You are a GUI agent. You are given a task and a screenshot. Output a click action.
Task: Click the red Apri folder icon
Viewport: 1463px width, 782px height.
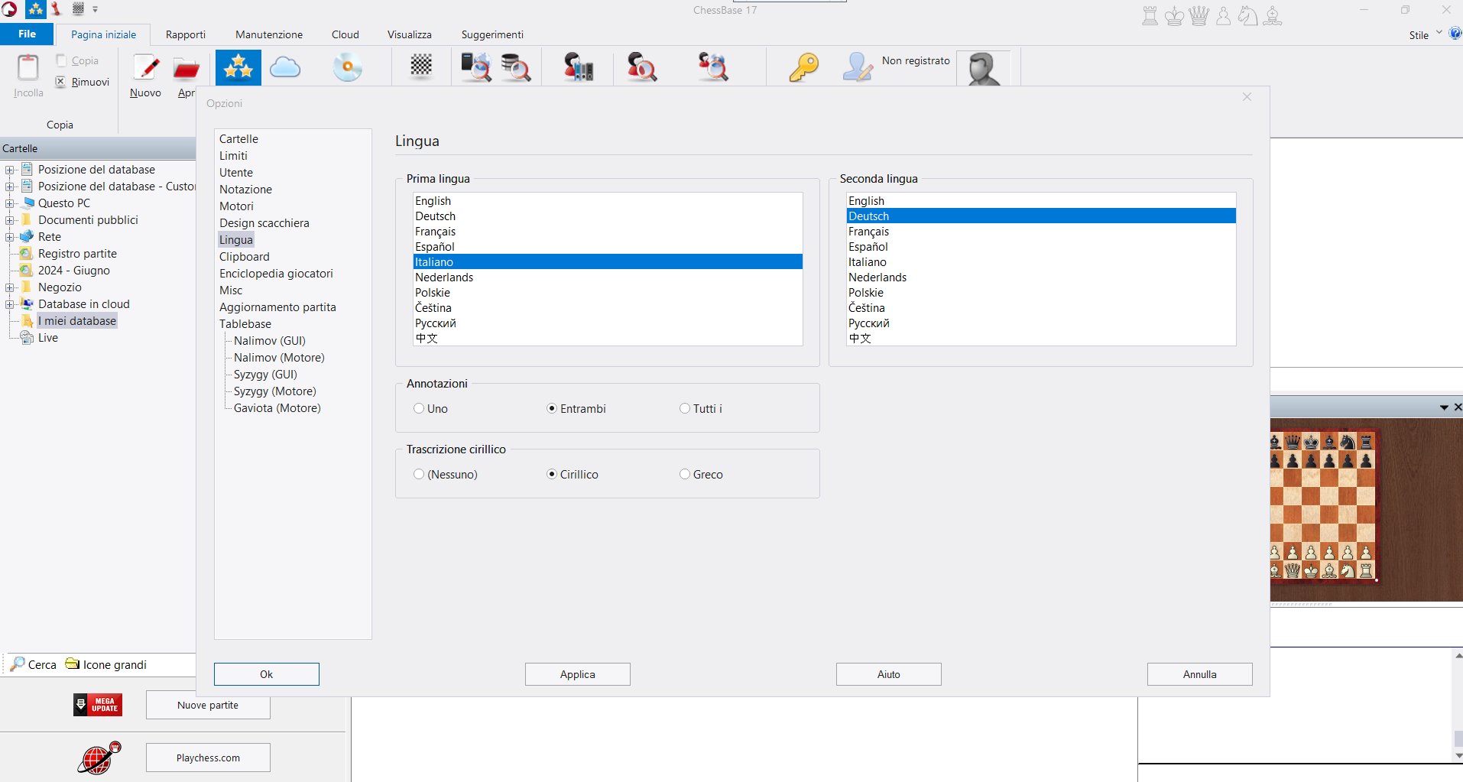[186, 68]
